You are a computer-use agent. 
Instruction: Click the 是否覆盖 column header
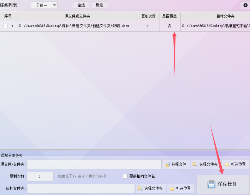pos(170,16)
